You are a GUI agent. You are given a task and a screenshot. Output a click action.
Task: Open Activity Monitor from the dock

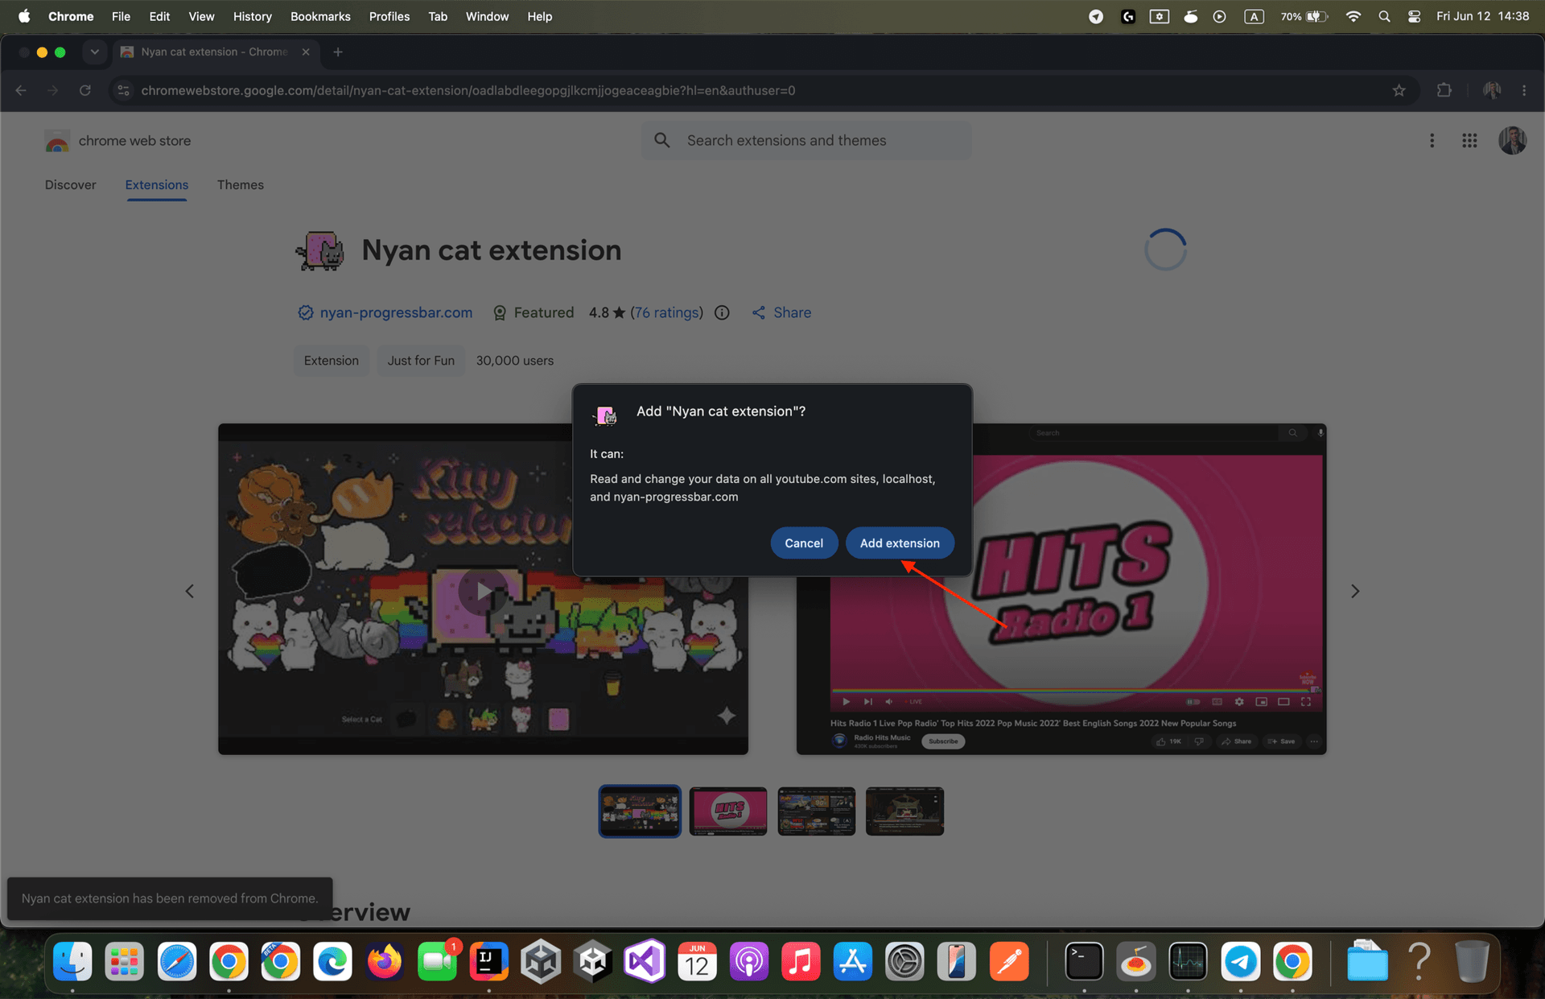pyautogui.click(x=1189, y=961)
